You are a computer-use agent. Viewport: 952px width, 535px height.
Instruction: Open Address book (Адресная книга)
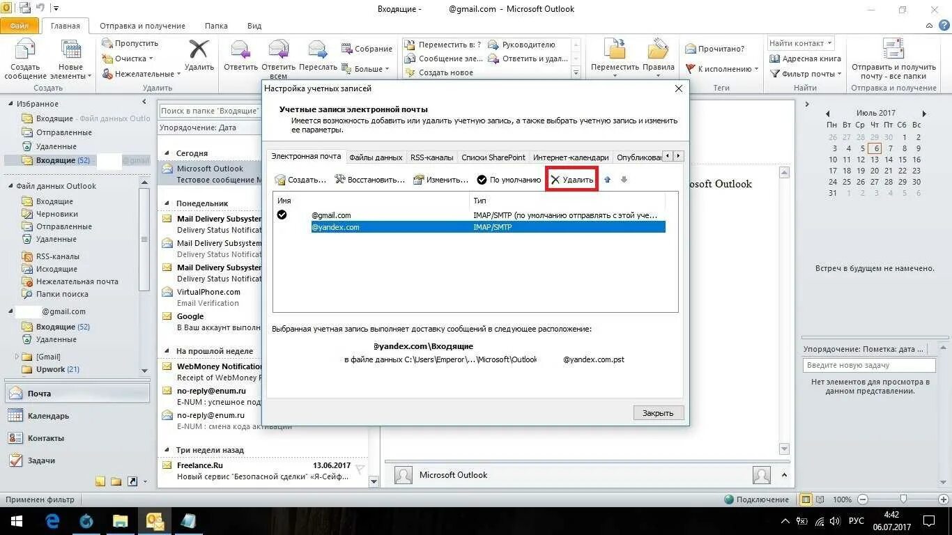[805, 59]
